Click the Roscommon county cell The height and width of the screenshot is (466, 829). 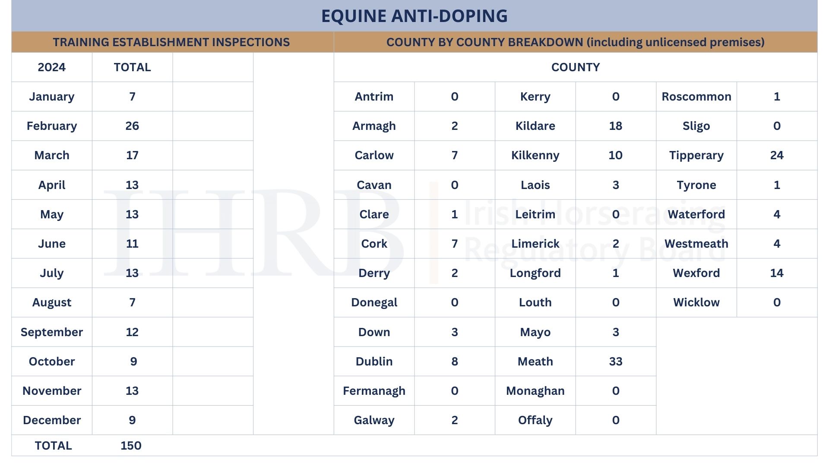[696, 97]
